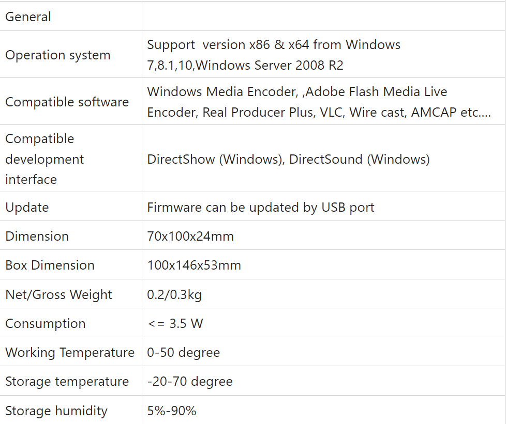This screenshot has height=424, width=506.
Task: Click the Real Producer Plus, VLC text line
Action: tap(319, 112)
